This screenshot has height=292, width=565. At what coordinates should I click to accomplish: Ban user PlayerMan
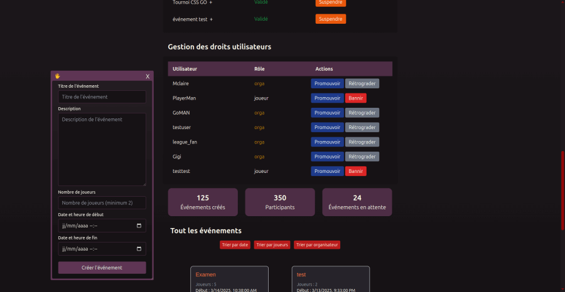[x=356, y=98]
